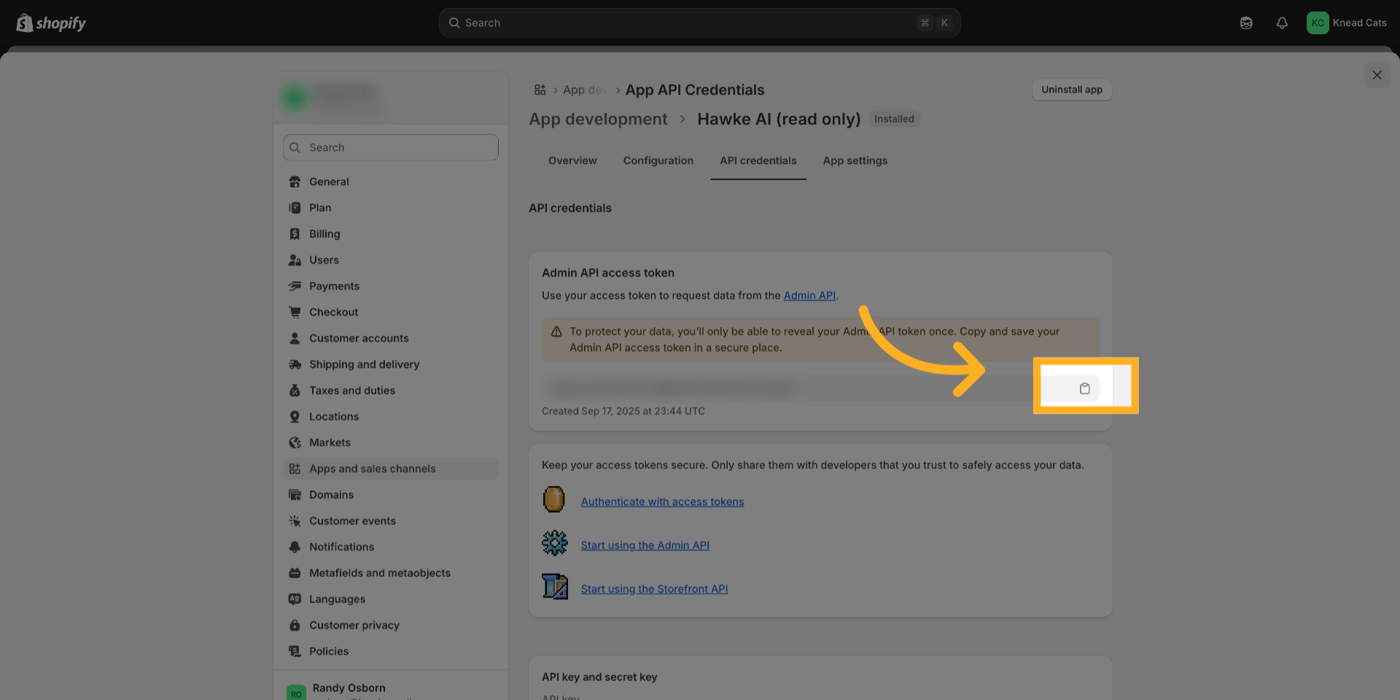The image size is (1400, 700).
Task: Switch to the Configuration tab
Action: (658, 160)
